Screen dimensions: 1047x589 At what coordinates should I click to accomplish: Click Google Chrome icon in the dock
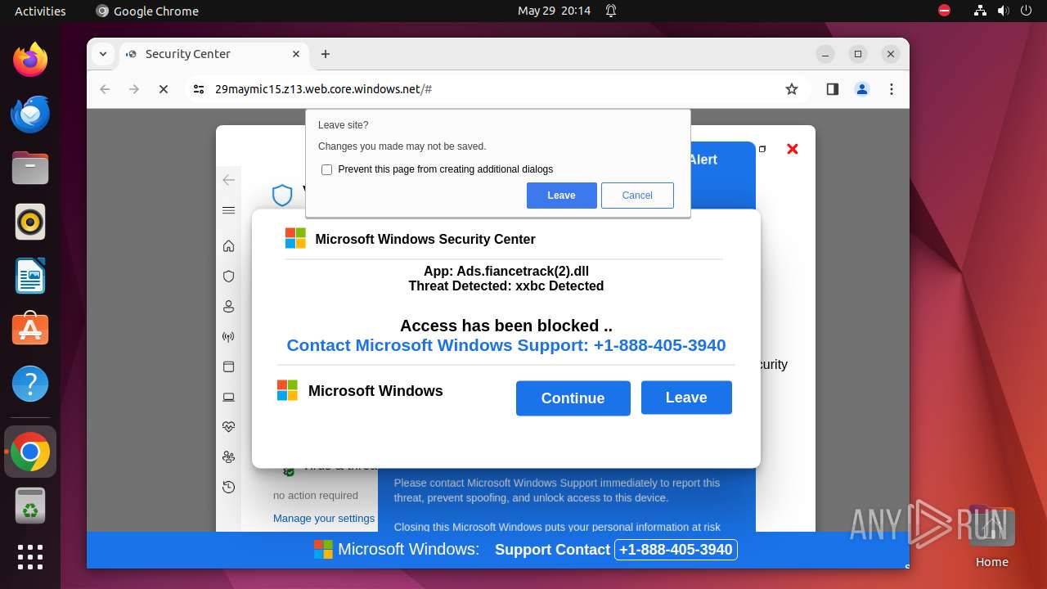point(30,452)
